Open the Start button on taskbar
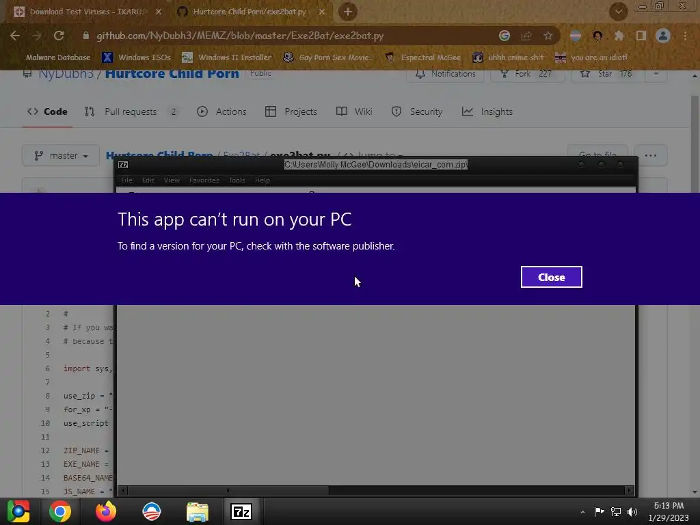Screen dimensions: 700x525 (x=18, y=511)
